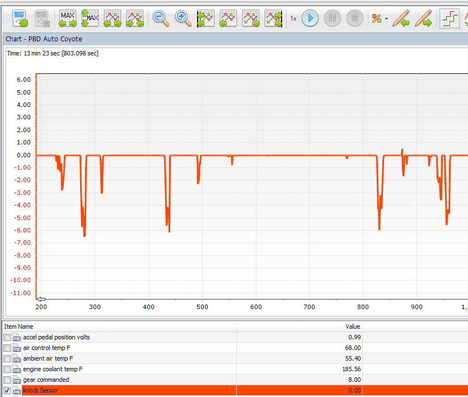Enable gear commanded checkbox

coord(7,380)
